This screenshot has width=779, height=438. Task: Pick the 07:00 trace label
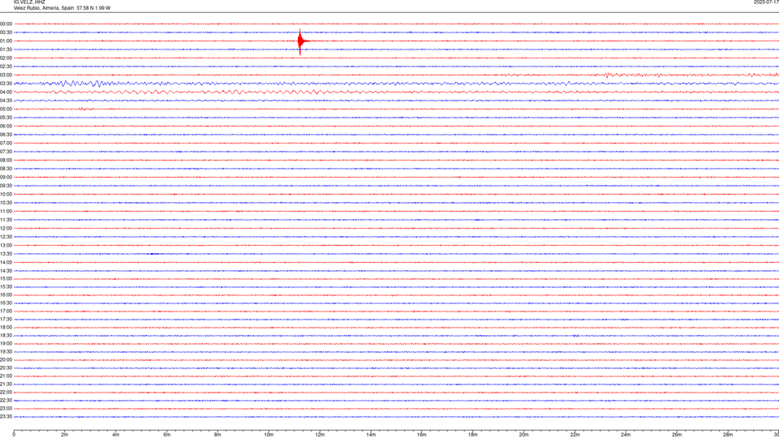[x=6, y=143]
